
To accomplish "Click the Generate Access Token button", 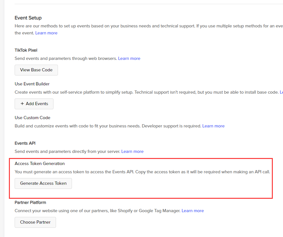I will (43, 183).
